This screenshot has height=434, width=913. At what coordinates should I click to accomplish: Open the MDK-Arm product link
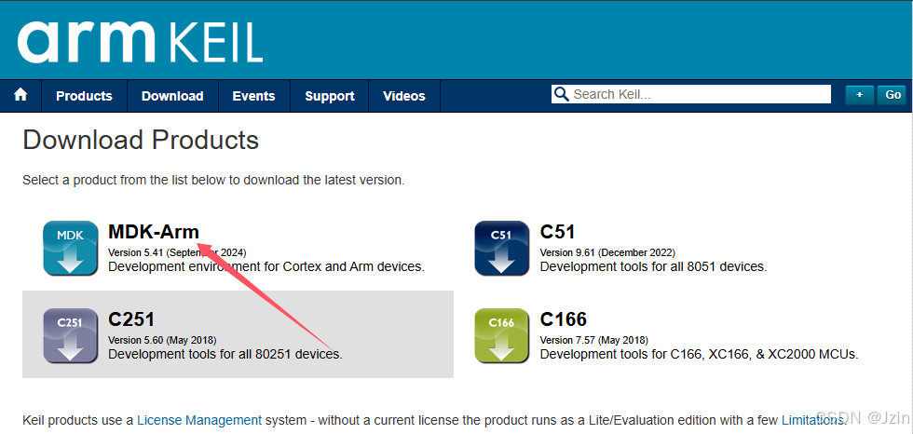(x=154, y=232)
